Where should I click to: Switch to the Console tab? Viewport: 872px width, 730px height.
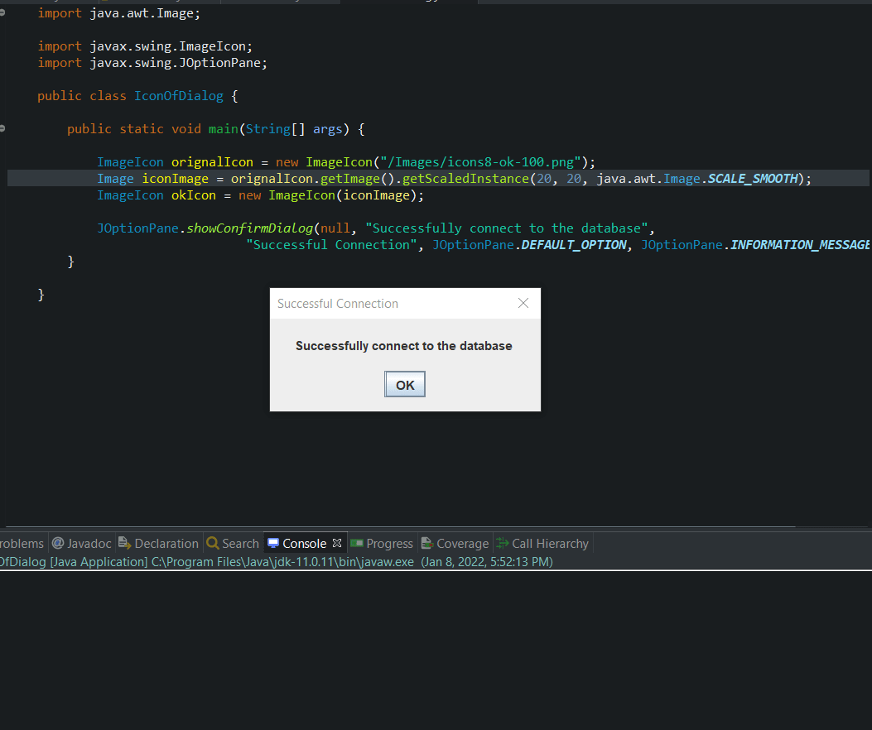(306, 543)
